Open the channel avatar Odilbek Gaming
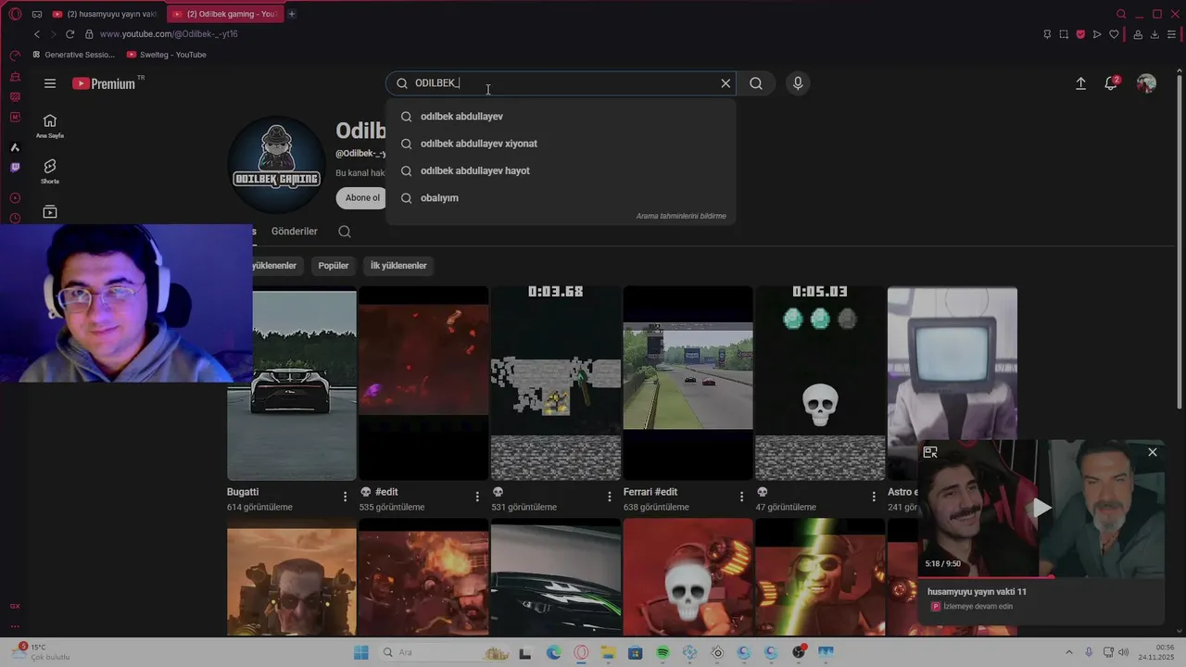 (276, 165)
